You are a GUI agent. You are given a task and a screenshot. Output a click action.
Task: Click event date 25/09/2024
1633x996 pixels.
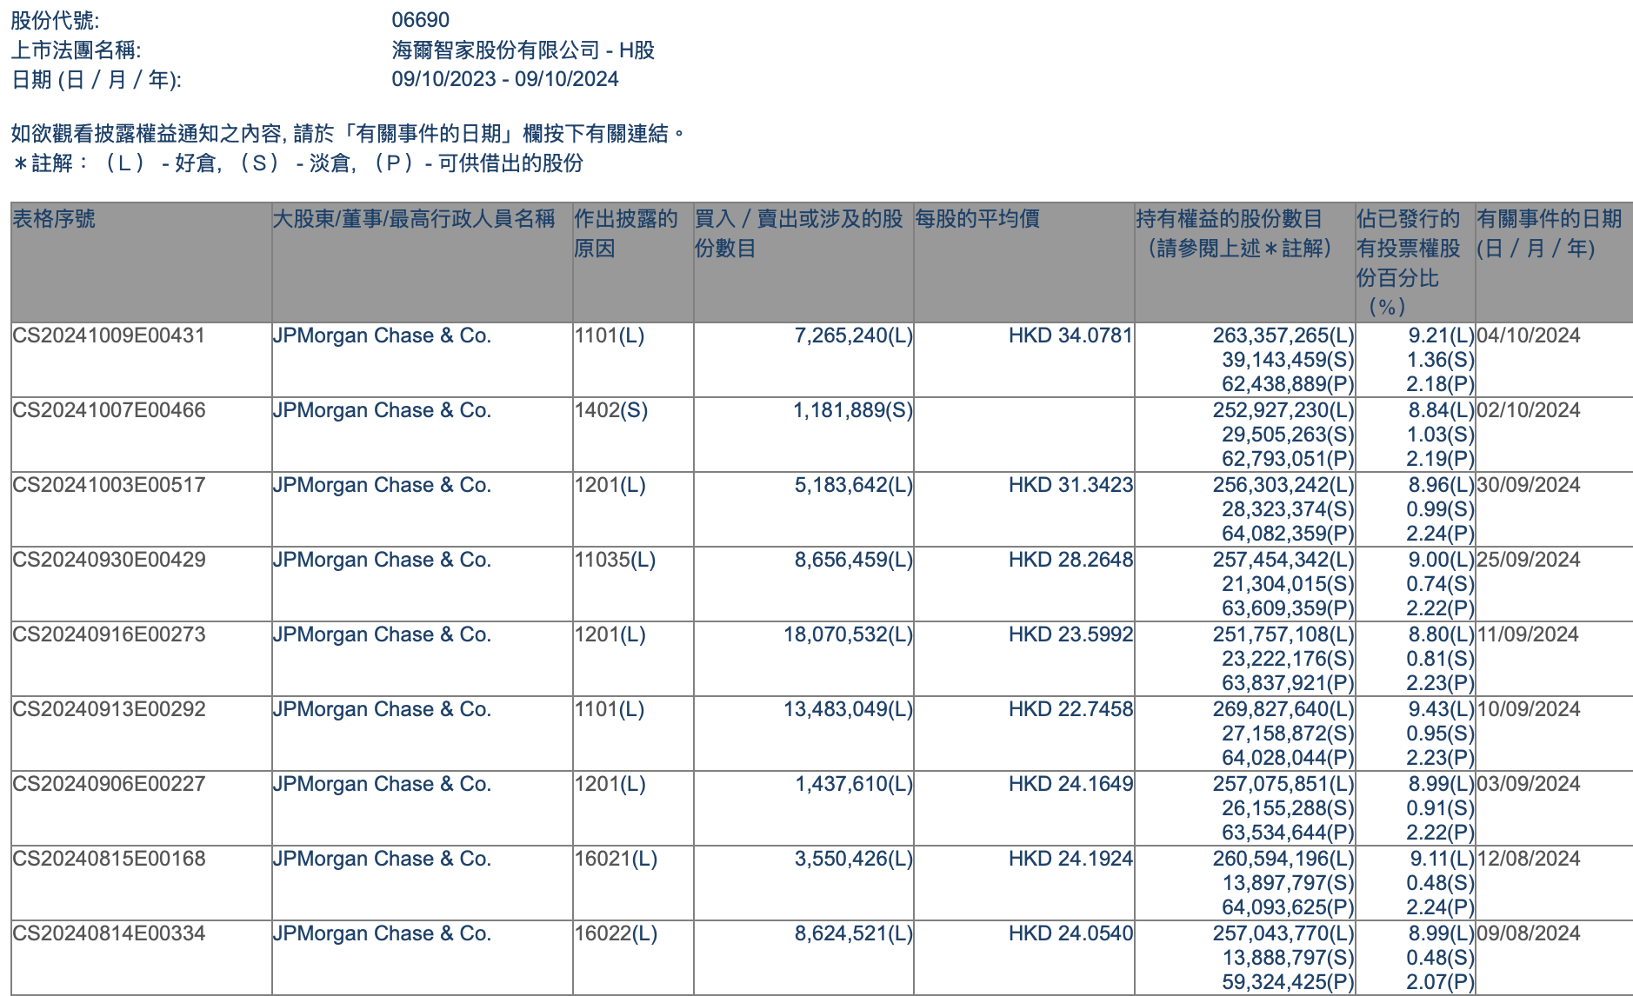pos(1529,560)
